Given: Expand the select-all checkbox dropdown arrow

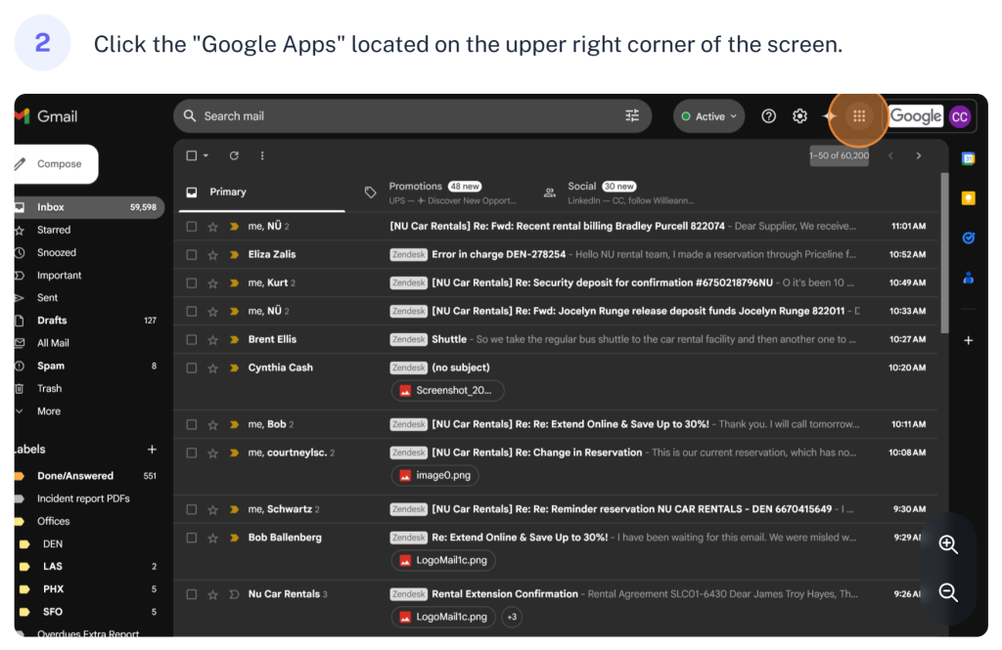Looking at the screenshot, I should [205, 156].
